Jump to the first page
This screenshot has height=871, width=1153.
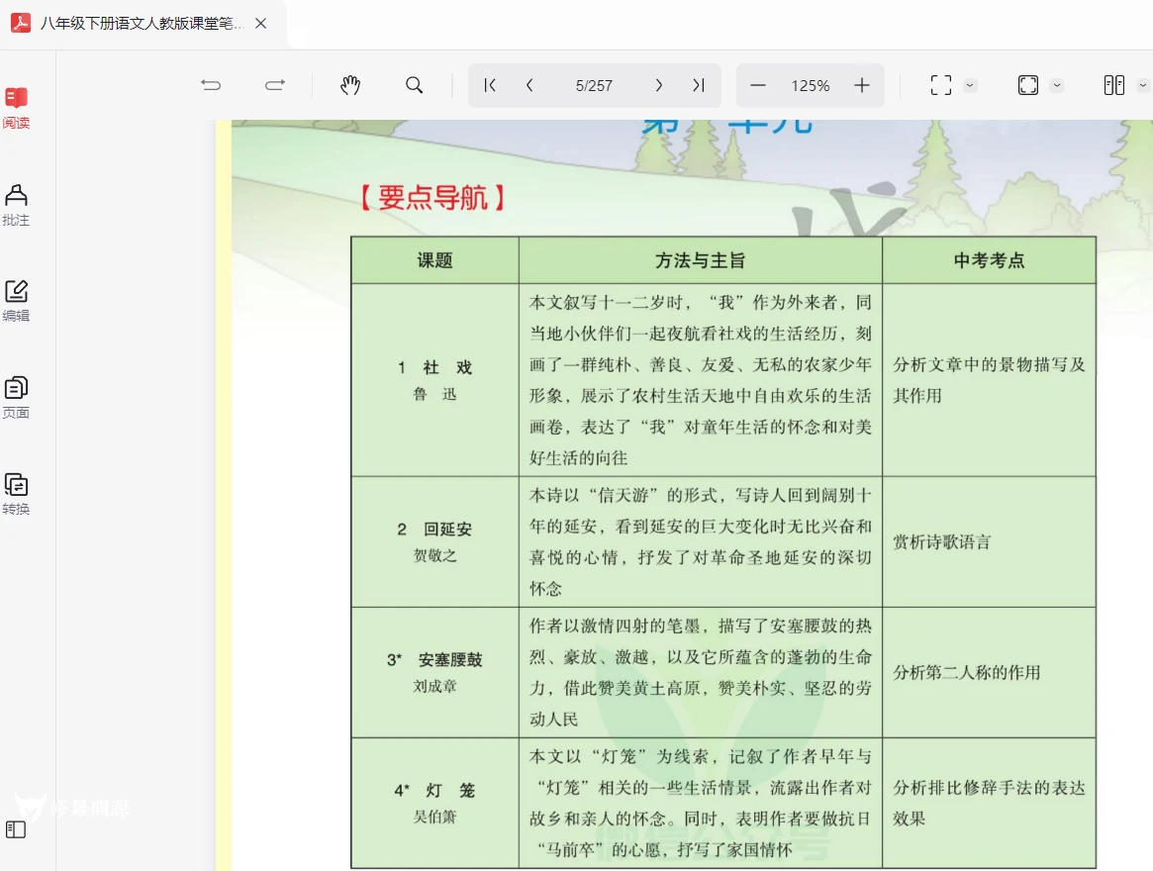(490, 85)
